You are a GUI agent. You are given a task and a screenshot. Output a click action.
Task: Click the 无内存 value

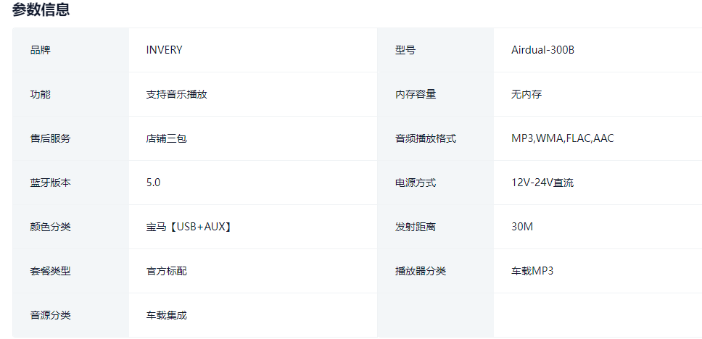(526, 94)
